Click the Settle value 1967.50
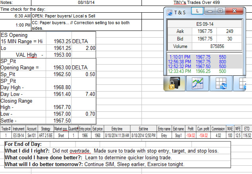The image size is (252, 174). point(59,120)
